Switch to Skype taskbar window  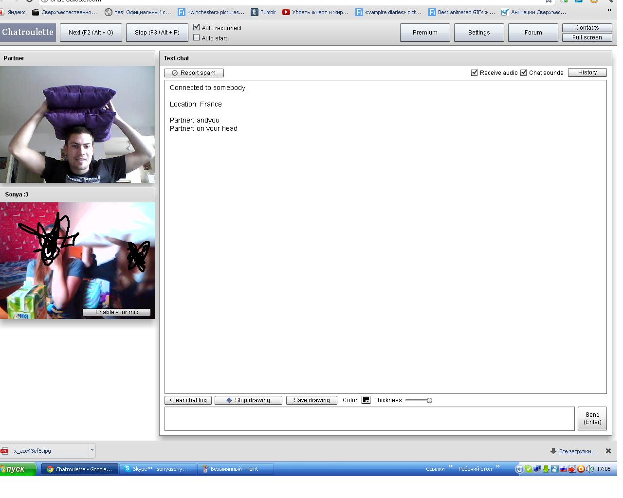pyautogui.click(x=158, y=469)
